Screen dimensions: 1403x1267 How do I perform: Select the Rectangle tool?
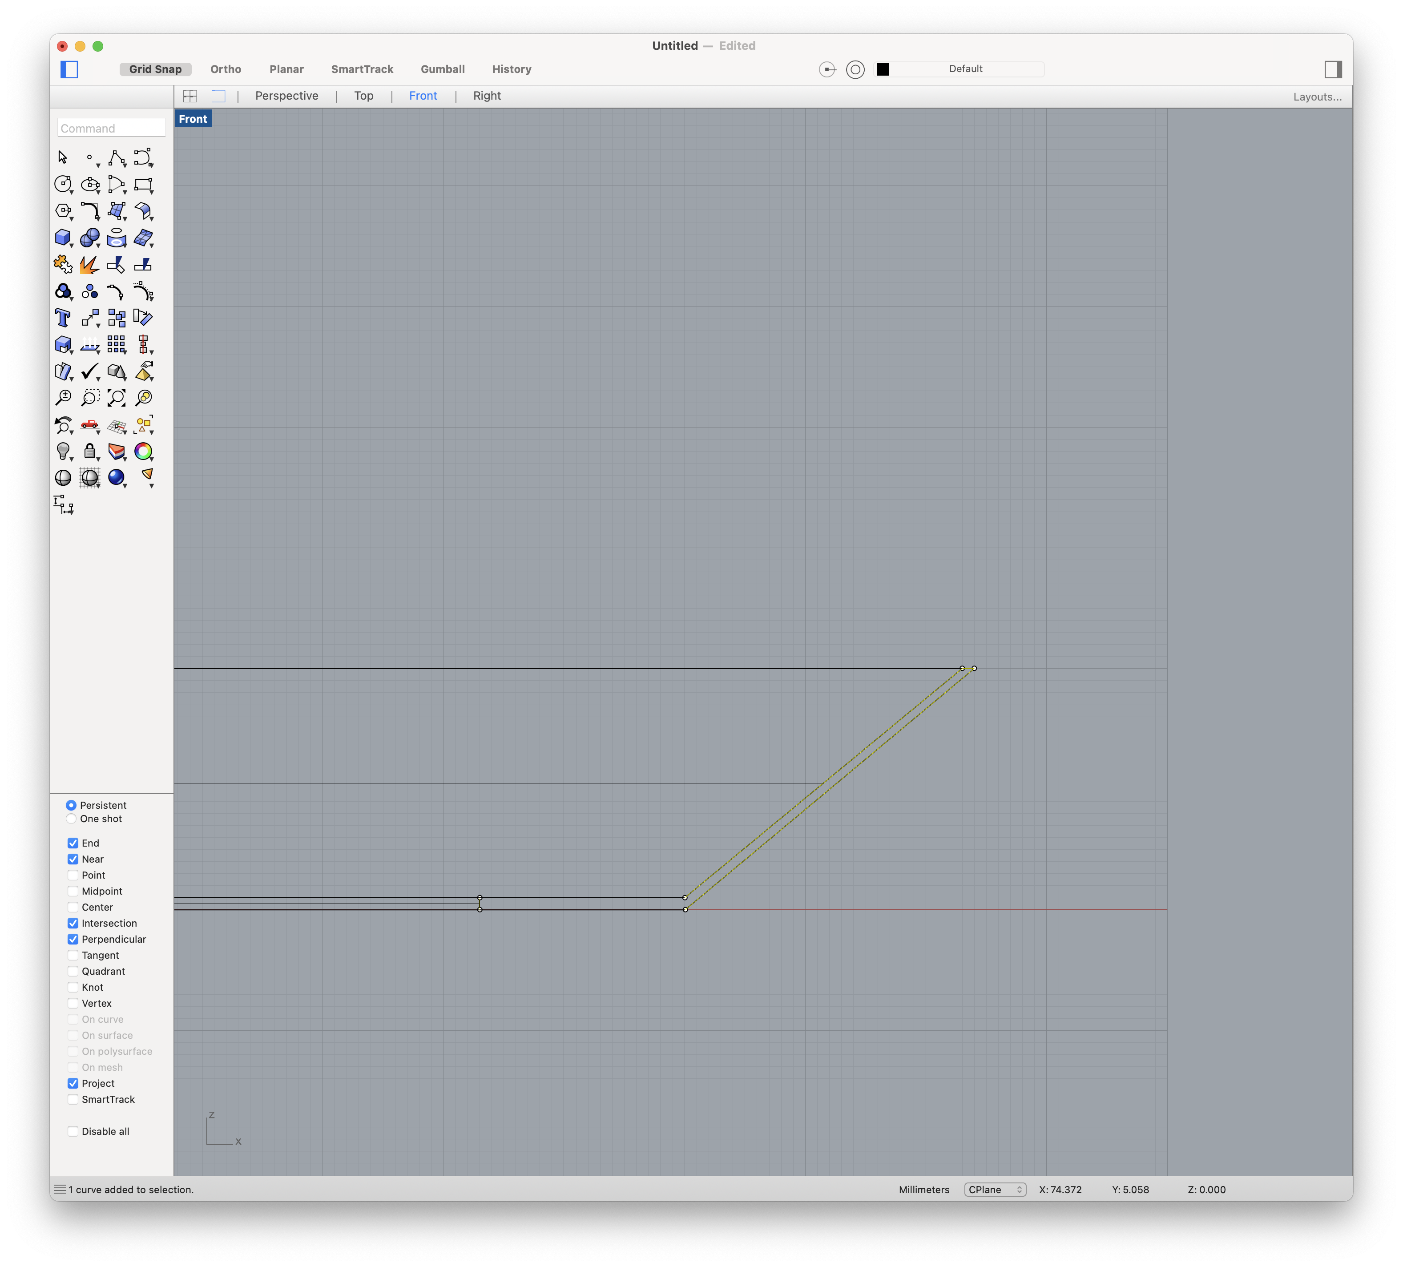(x=143, y=185)
